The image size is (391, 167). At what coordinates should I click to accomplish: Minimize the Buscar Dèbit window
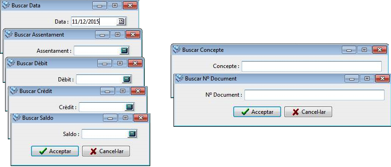[x=104, y=63]
